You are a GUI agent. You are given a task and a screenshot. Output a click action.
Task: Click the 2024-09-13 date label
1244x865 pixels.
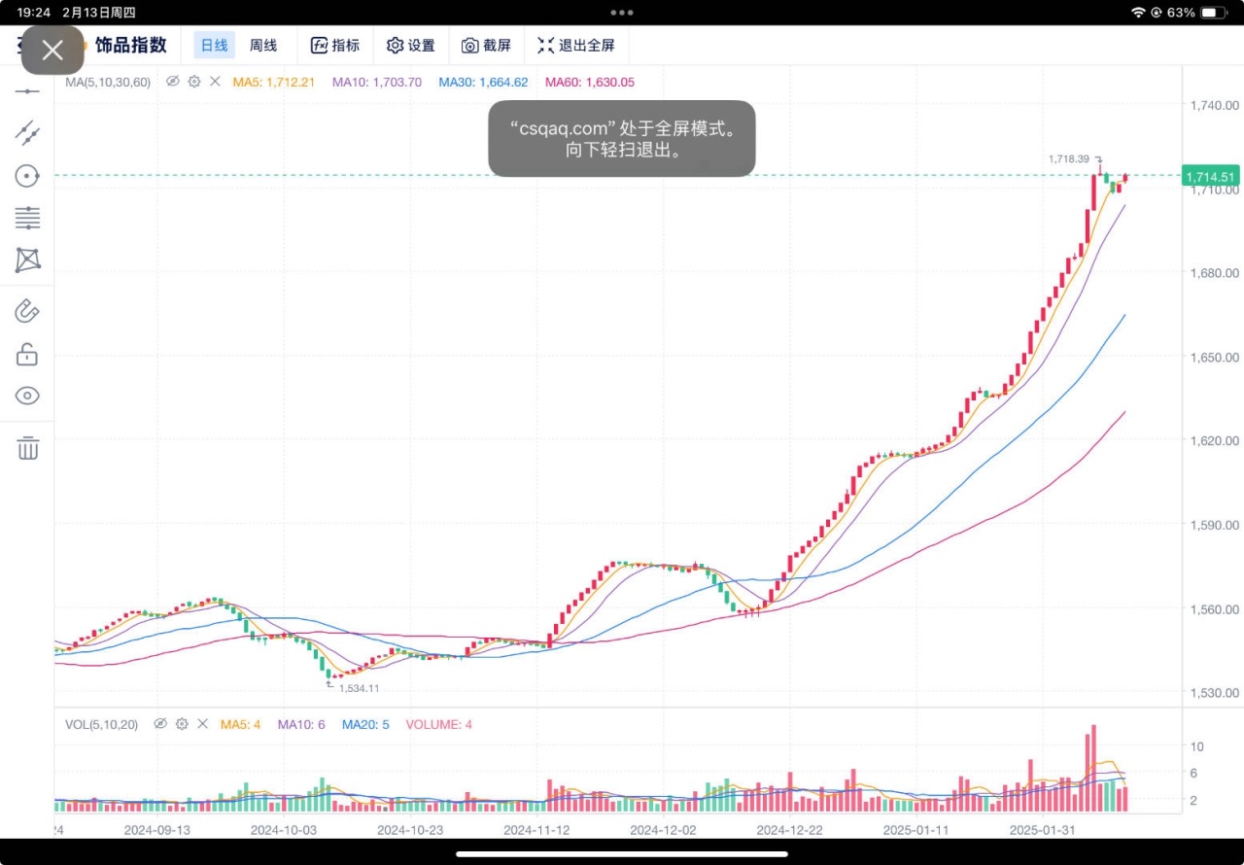coord(157,830)
